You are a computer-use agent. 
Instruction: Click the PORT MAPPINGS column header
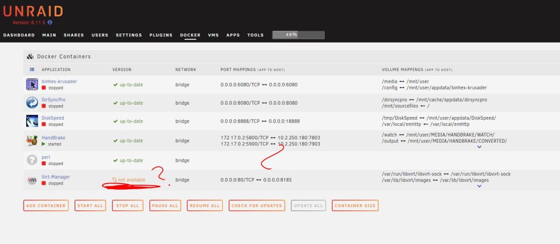point(253,69)
